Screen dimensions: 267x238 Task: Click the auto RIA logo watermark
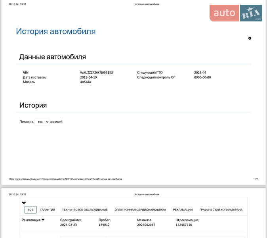[236, 13]
